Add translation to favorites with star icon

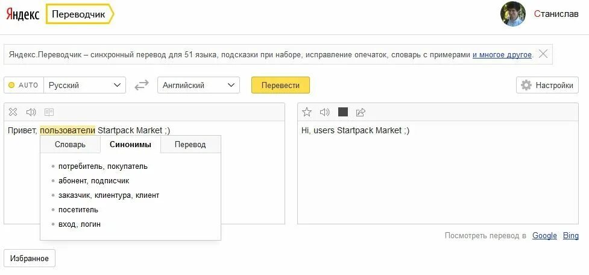[307, 112]
